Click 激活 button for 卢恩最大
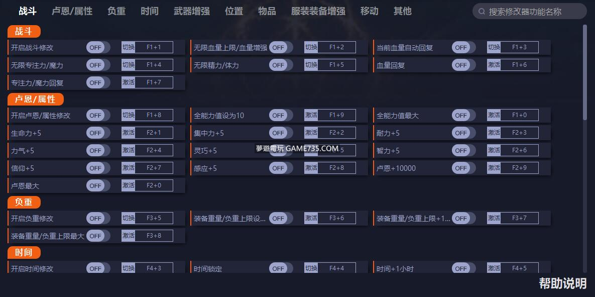 click(128, 185)
